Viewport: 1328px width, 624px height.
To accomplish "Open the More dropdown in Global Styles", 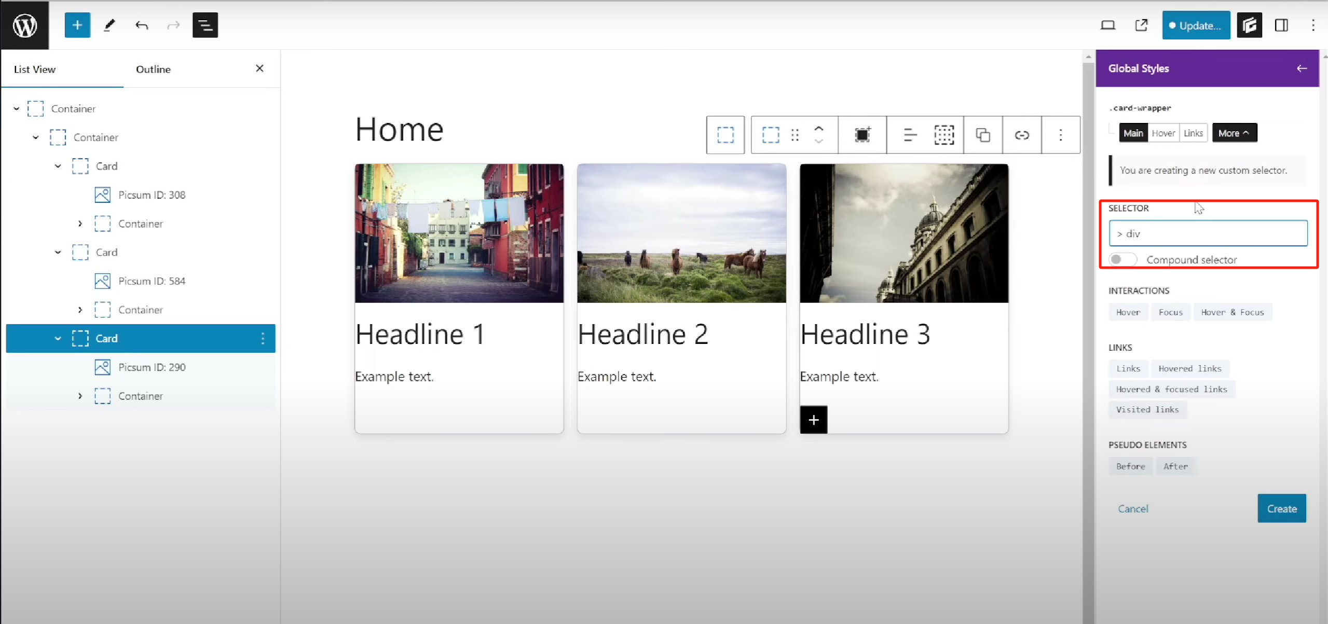I will coord(1234,133).
